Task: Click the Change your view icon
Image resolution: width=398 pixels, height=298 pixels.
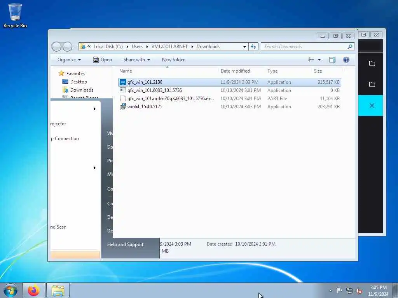Action: click(311, 60)
